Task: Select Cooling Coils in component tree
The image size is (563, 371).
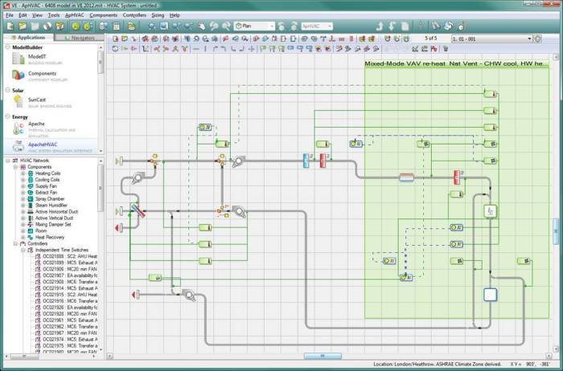Action: (x=47, y=180)
